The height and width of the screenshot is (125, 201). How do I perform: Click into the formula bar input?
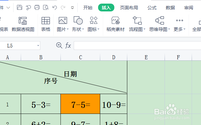coord(137,45)
